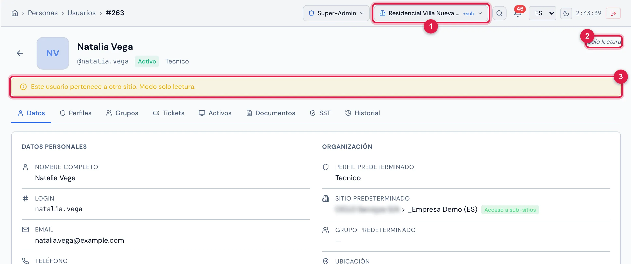Image resolution: width=631 pixels, height=264 pixels.
Task: Switch to the Tickets tab
Action: coord(168,113)
